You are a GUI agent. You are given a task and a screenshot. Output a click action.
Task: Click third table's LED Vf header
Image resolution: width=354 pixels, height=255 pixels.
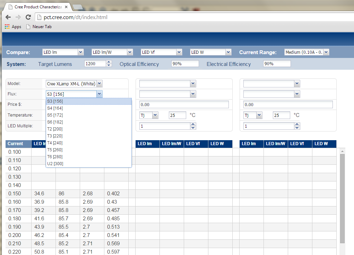[300, 144]
